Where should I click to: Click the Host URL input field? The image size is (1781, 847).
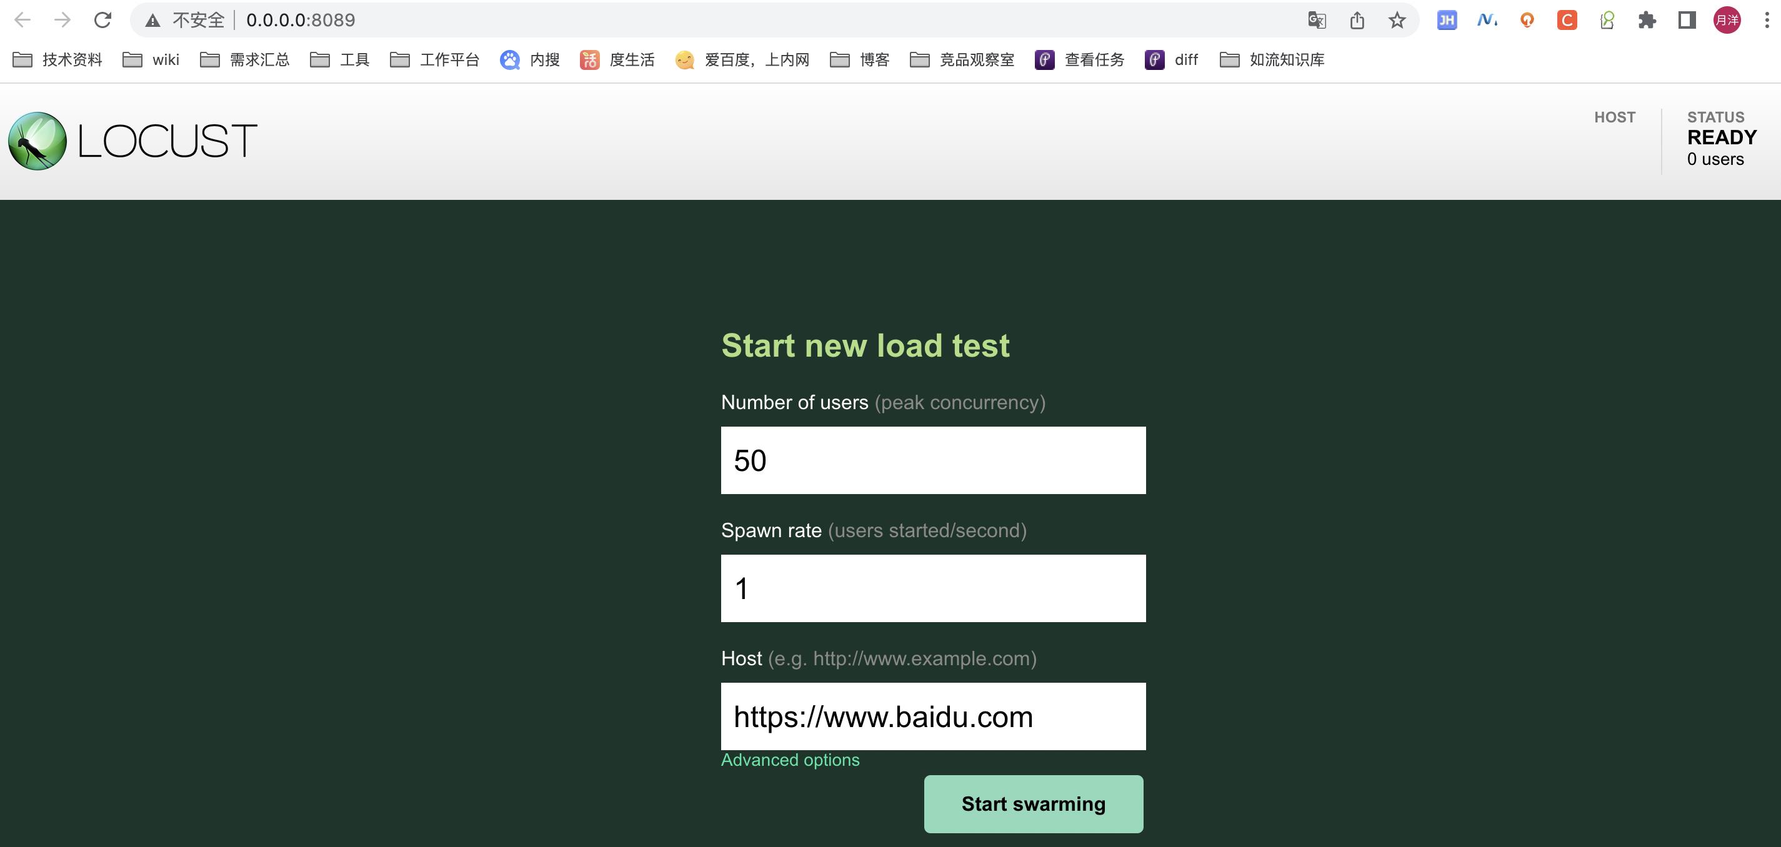pos(934,716)
